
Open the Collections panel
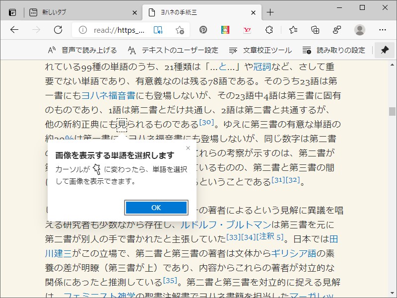point(315,30)
